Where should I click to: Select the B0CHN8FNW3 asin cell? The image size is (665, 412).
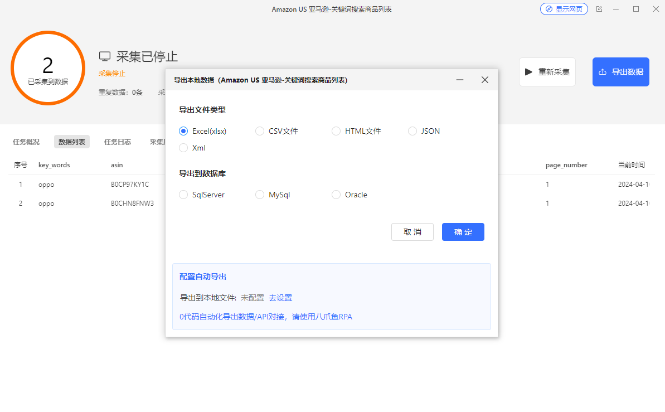click(132, 203)
